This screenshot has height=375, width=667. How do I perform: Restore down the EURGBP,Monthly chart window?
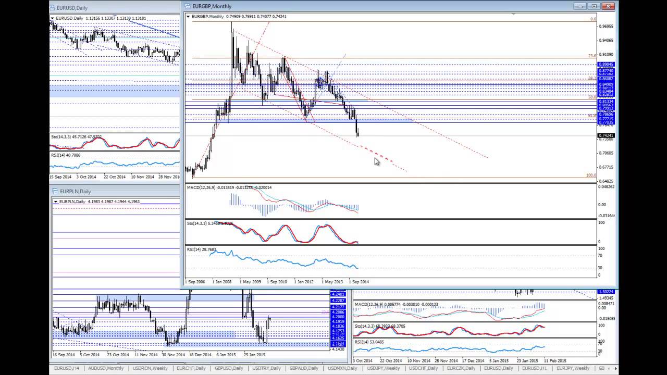(x=594, y=6)
